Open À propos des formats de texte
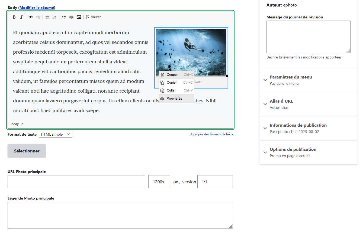 212,134
